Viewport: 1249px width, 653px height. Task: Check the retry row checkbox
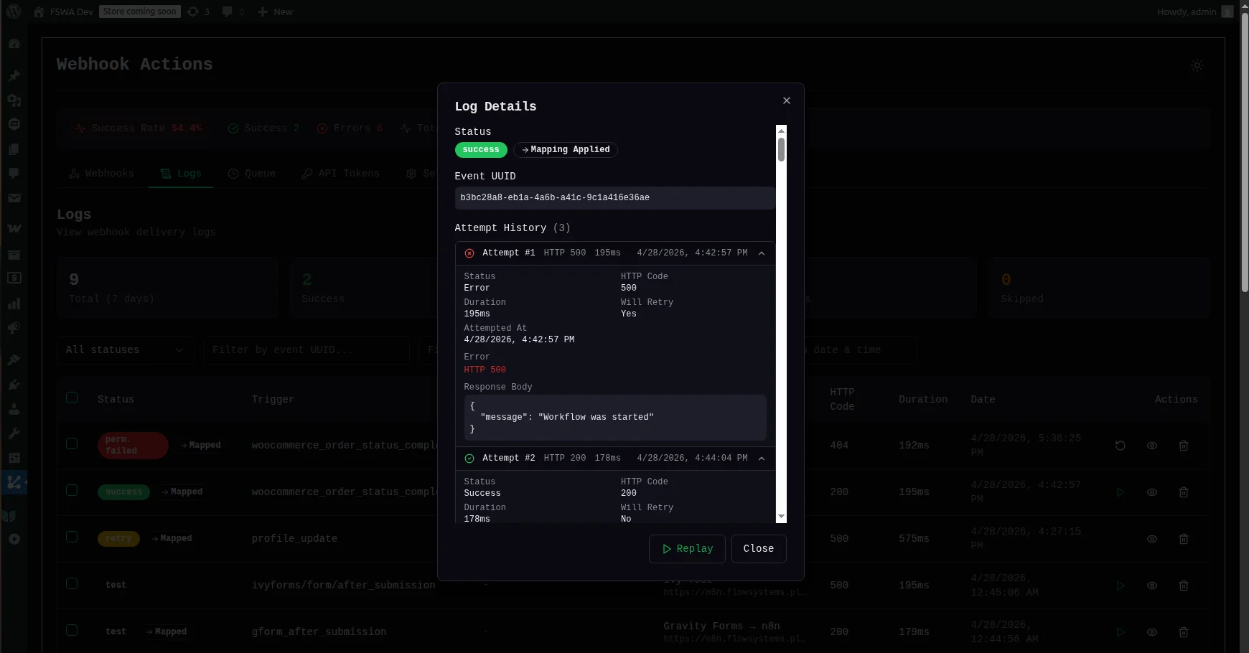click(x=72, y=537)
